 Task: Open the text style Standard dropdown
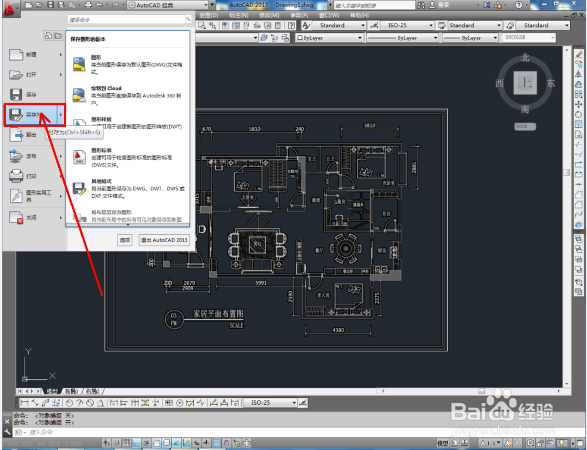coord(339,25)
